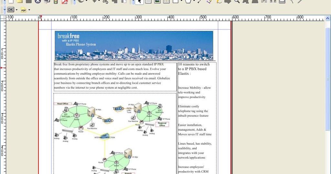331x174 pixels.
Task: Click the 'Regional Office' label in diagram
Action: pos(162,124)
